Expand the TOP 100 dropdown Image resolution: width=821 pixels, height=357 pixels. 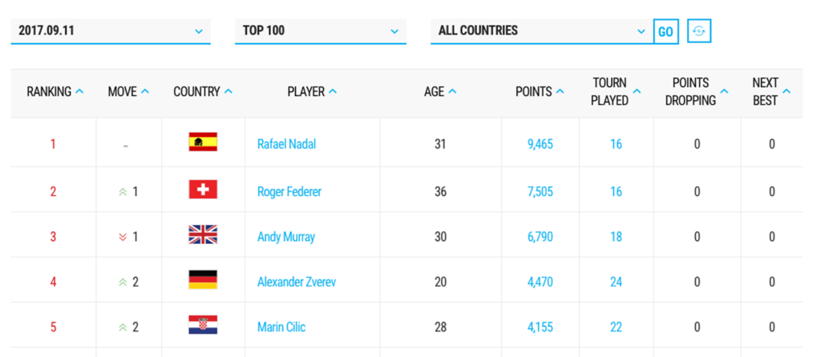pyautogui.click(x=320, y=31)
